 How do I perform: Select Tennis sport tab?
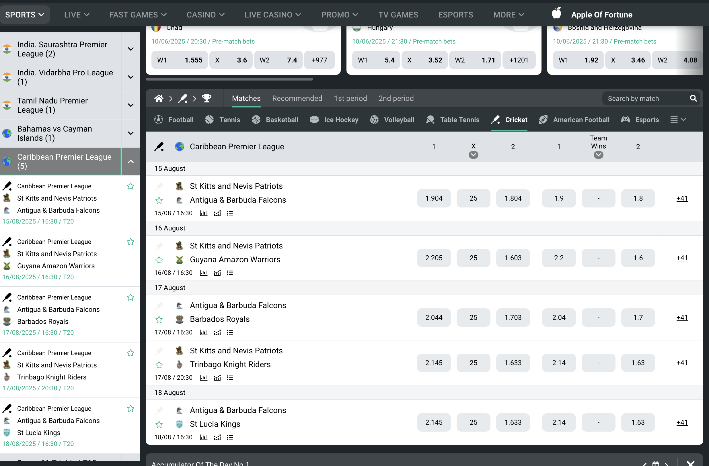coord(223,120)
